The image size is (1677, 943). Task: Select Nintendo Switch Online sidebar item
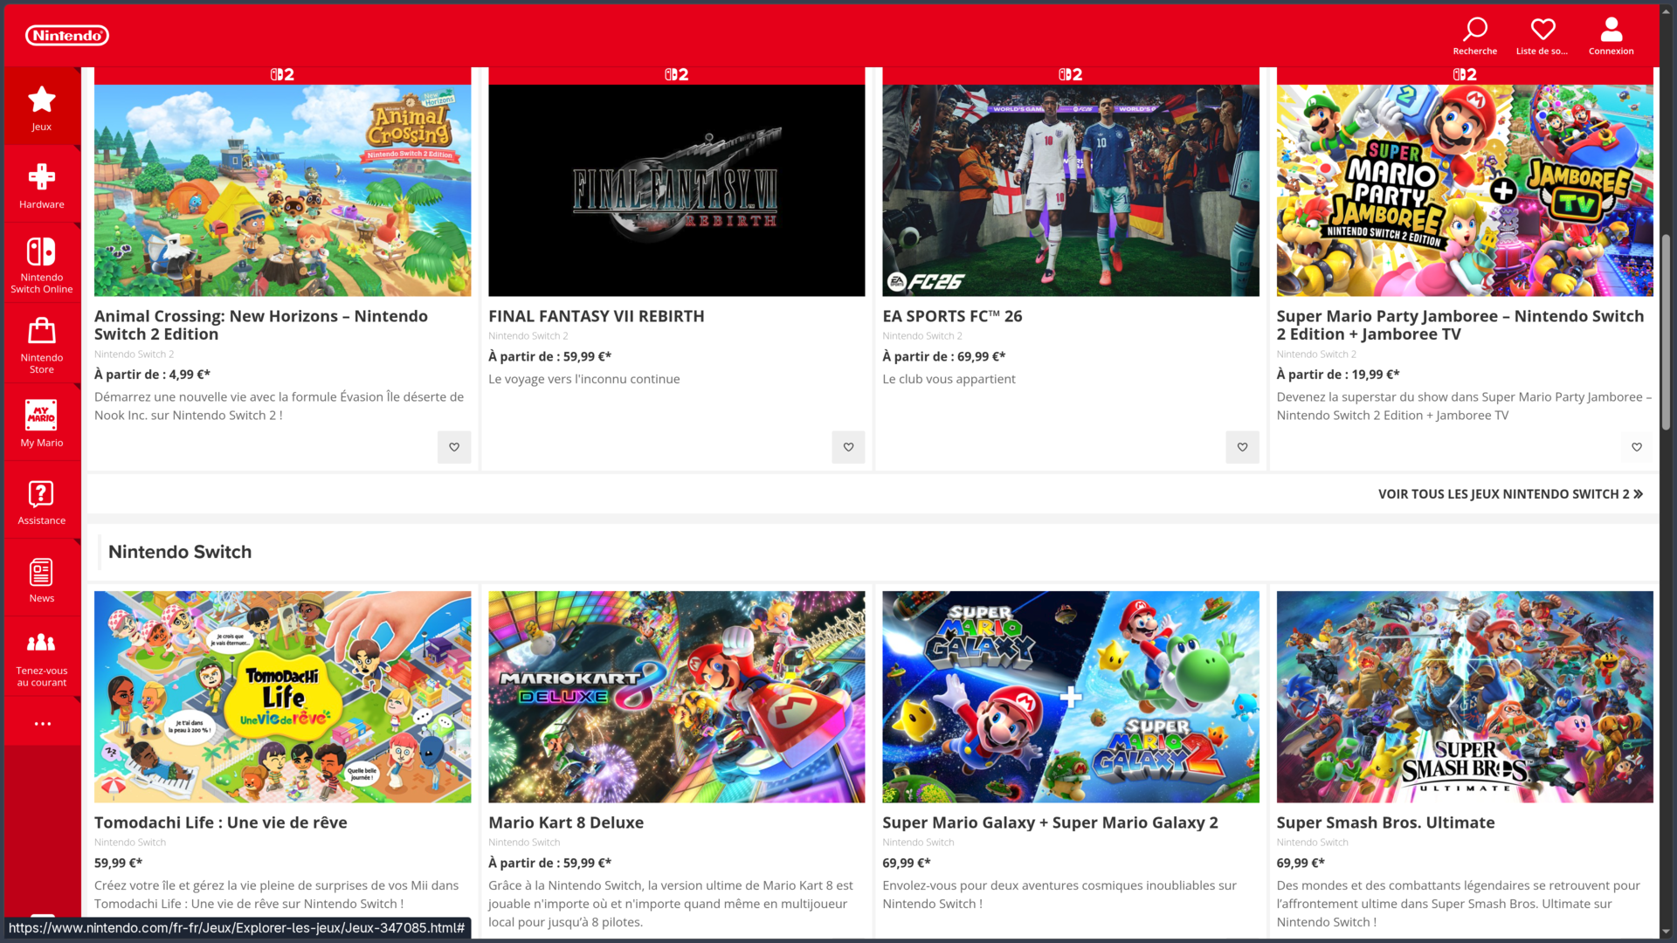(42, 264)
